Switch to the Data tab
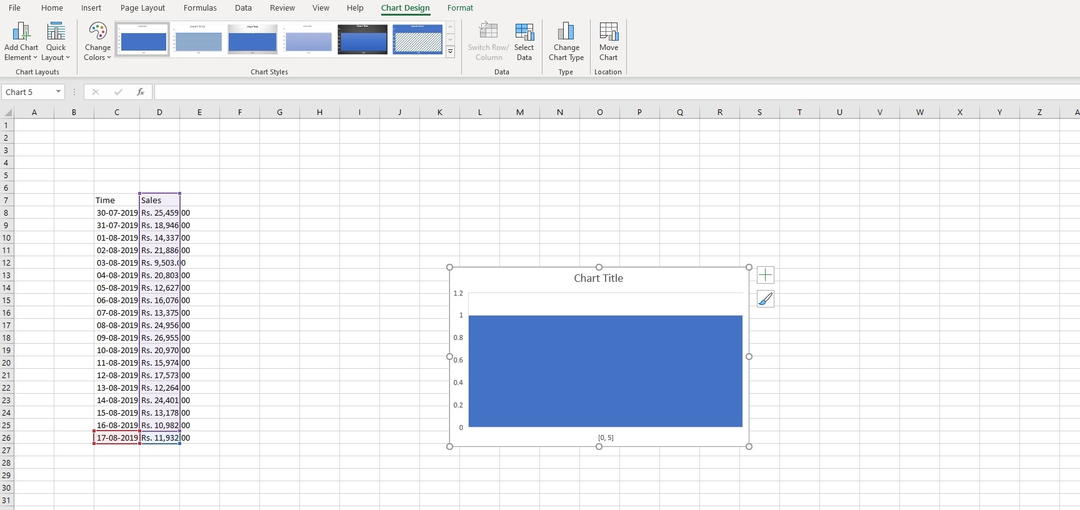Screen dimensions: 1080x510 pos(243,8)
